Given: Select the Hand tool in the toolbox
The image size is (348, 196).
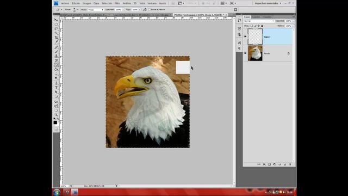Looking at the screenshot, I should (x=56, y=111).
